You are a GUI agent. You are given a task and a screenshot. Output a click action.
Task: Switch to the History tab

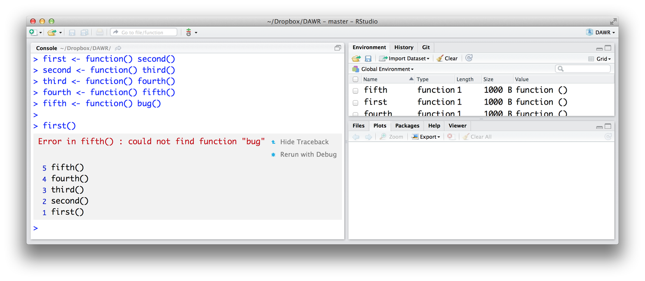404,47
